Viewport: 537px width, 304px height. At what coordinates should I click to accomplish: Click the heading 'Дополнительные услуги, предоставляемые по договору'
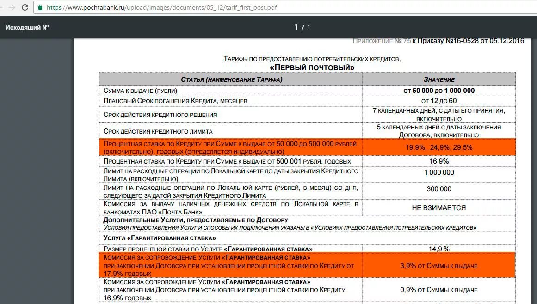coord(196,220)
